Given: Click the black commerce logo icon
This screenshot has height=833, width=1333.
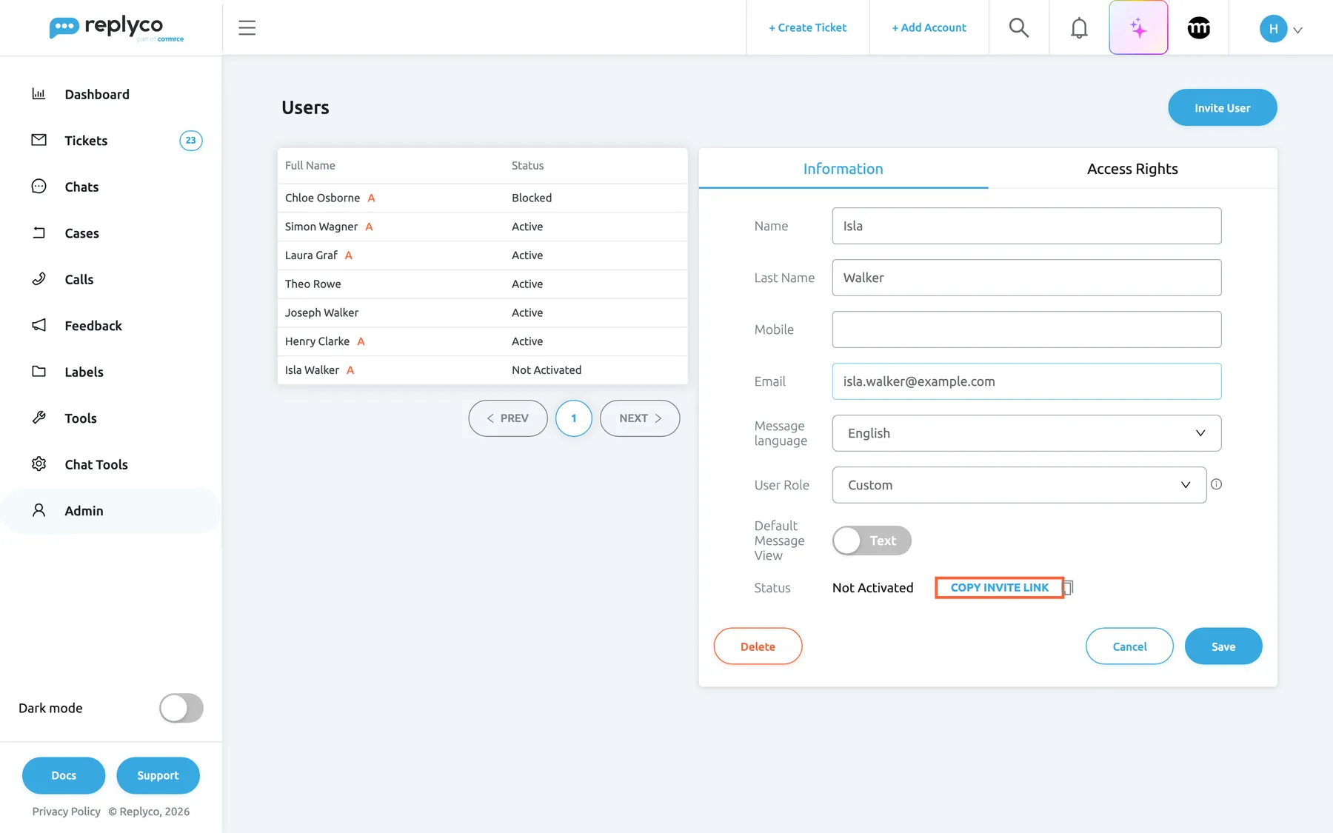Looking at the screenshot, I should pos(1198,28).
